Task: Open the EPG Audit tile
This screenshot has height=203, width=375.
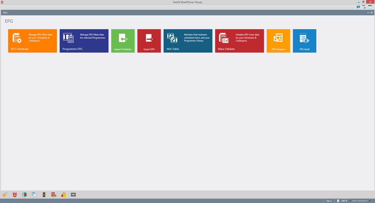Action: pyautogui.click(x=304, y=41)
